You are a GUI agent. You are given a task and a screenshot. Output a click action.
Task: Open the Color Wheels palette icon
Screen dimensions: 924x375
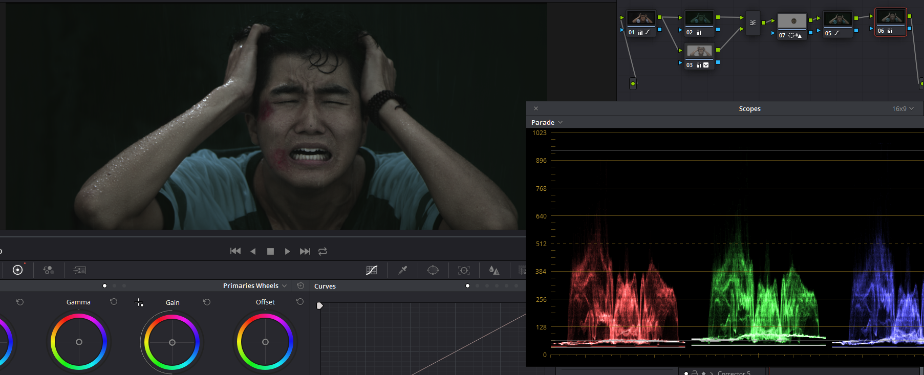[17, 270]
